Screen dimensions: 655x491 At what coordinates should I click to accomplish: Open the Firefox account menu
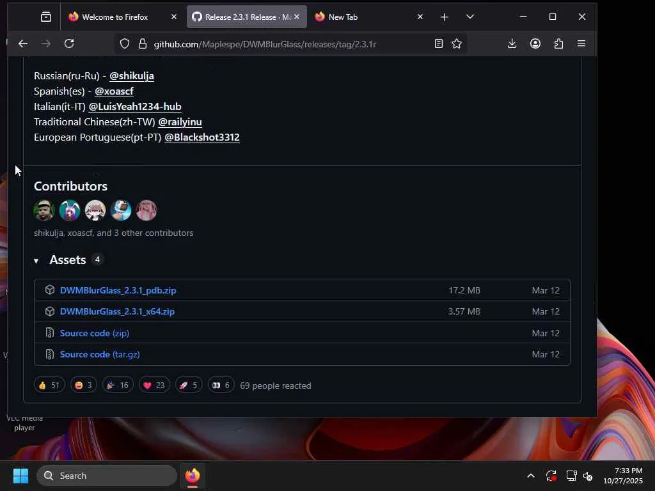click(x=535, y=44)
